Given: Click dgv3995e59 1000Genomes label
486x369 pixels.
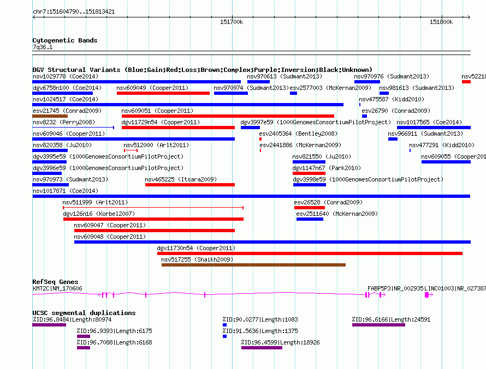Looking at the screenshot, I should click(x=108, y=156).
